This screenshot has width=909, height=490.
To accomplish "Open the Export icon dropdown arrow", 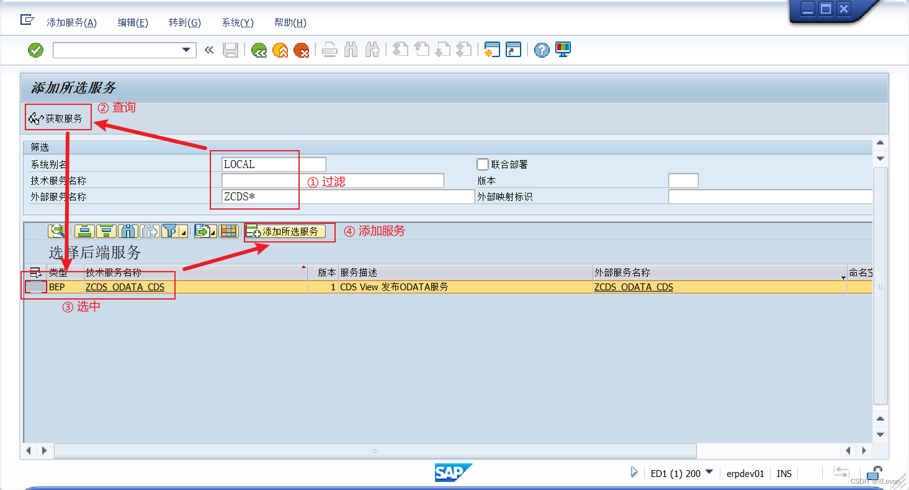I will pyautogui.click(x=214, y=233).
